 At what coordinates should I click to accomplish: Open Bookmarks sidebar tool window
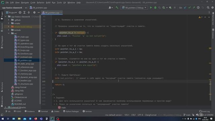click(2, 102)
